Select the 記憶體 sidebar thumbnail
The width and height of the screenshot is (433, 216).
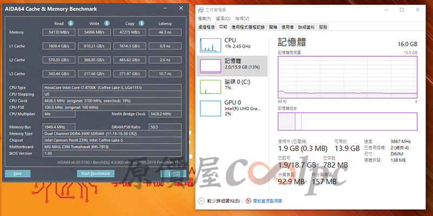pos(211,66)
